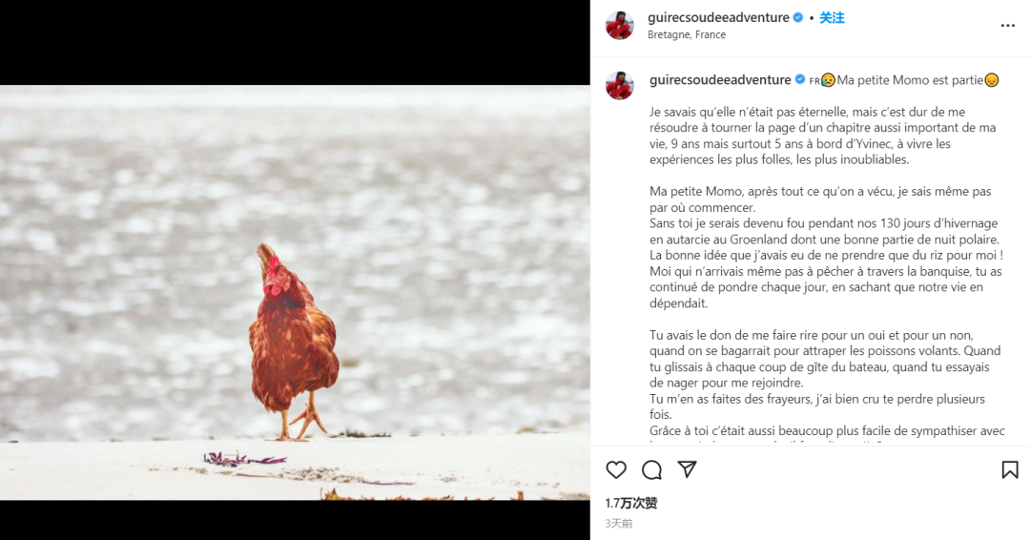The height and width of the screenshot is (540, 1030).
Task: Open comments with the speech bubble icon
Action: coord(651,469)
